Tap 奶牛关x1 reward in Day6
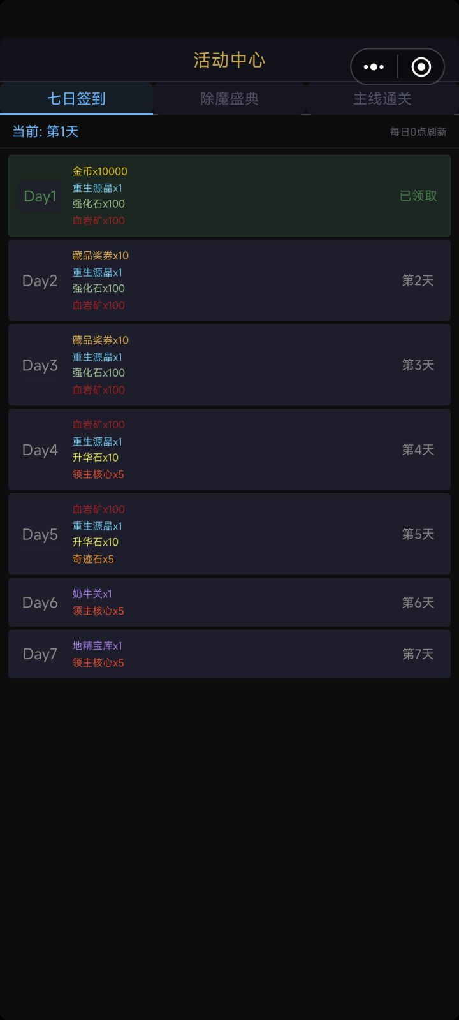The height and width of the screenshot is (1020, 459). [x=92, y=594]
